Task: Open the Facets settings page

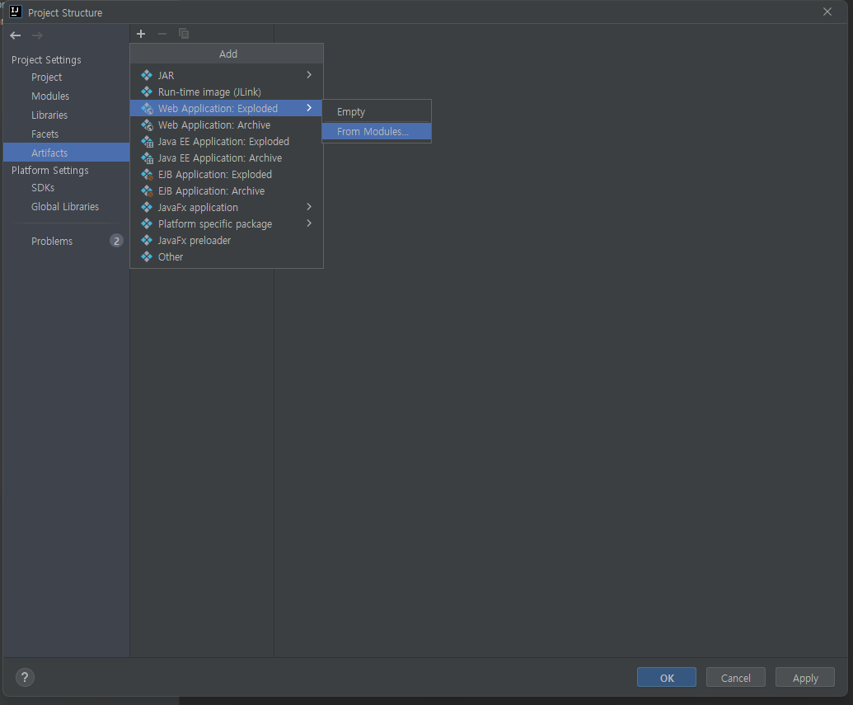Action: [66, 134]
